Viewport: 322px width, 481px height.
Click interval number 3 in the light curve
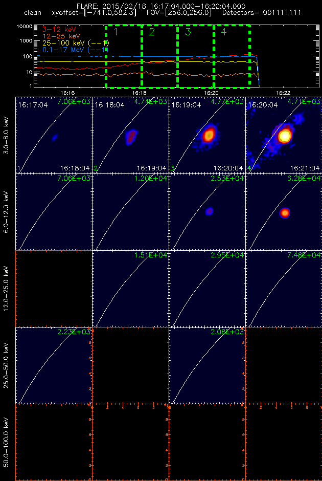click(x=188, y=32)
